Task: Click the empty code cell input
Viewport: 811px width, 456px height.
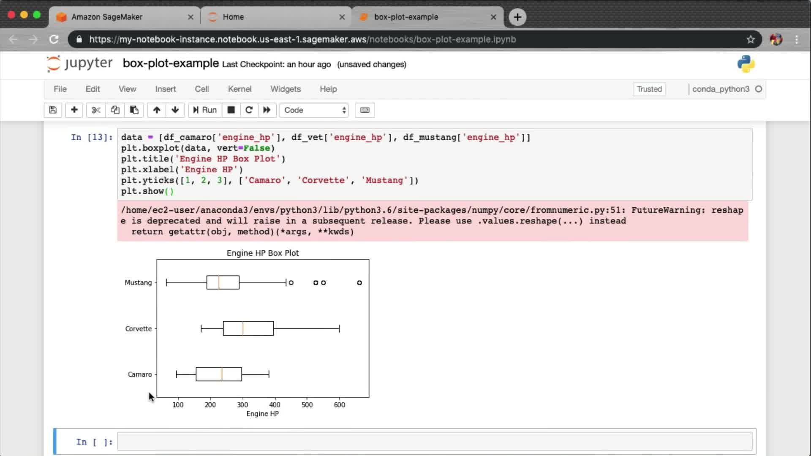Action: (x=434, y=442)
